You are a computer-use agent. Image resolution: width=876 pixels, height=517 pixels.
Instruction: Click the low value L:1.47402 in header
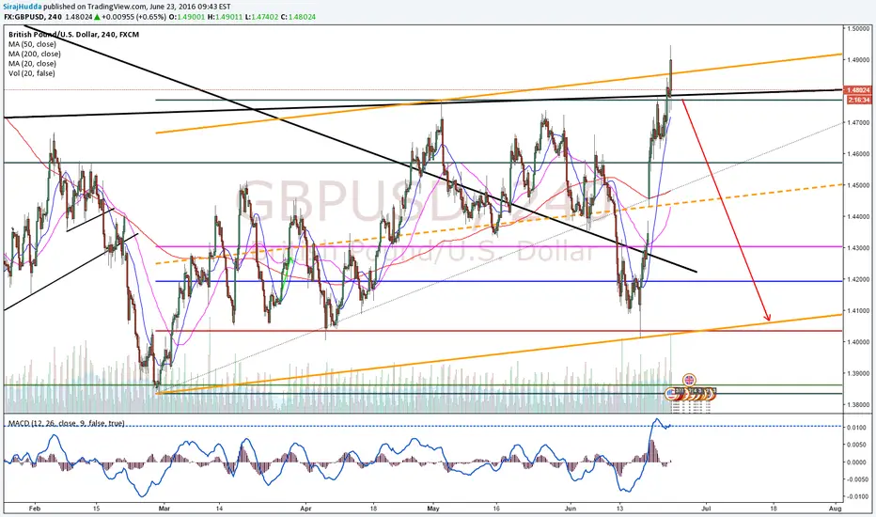click(x=261, y=17)
